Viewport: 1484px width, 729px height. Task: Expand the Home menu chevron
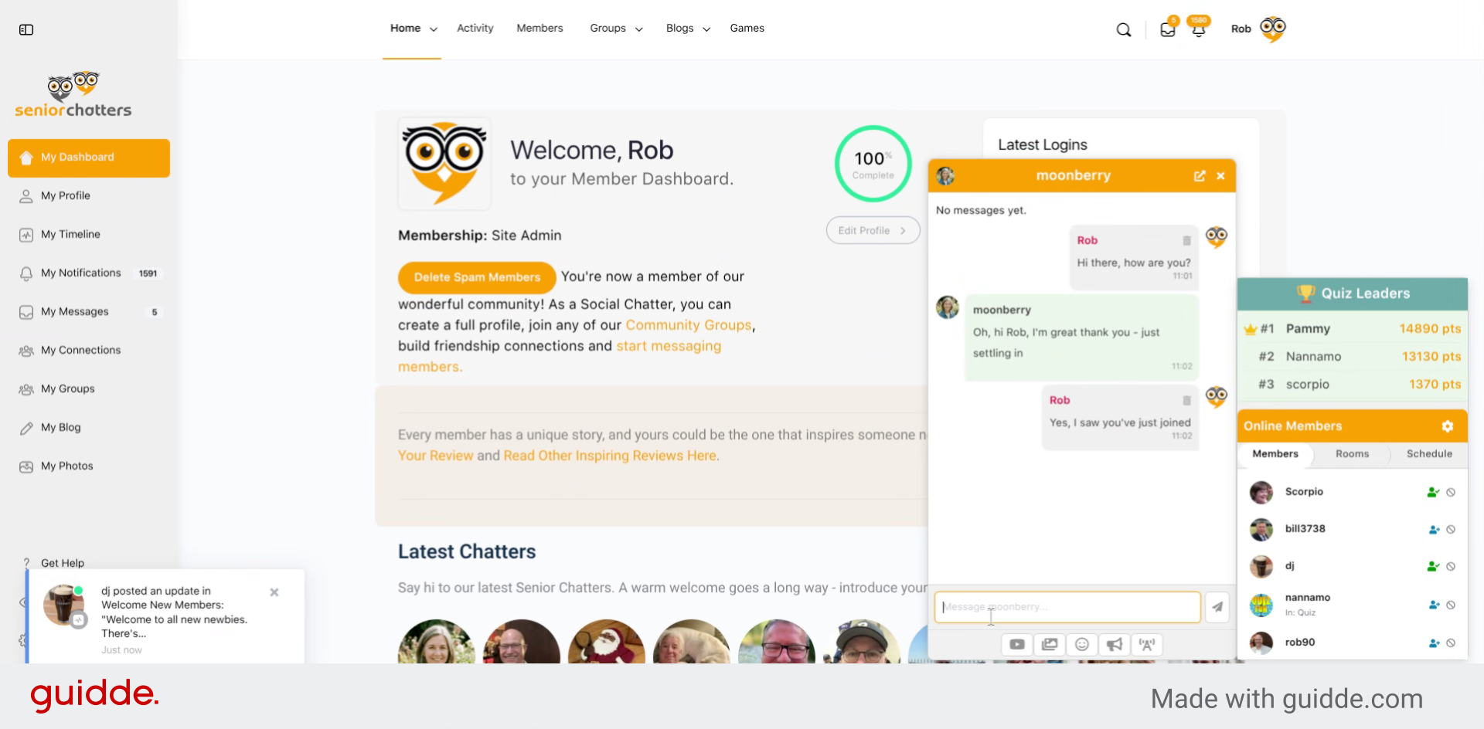(434, 29)
